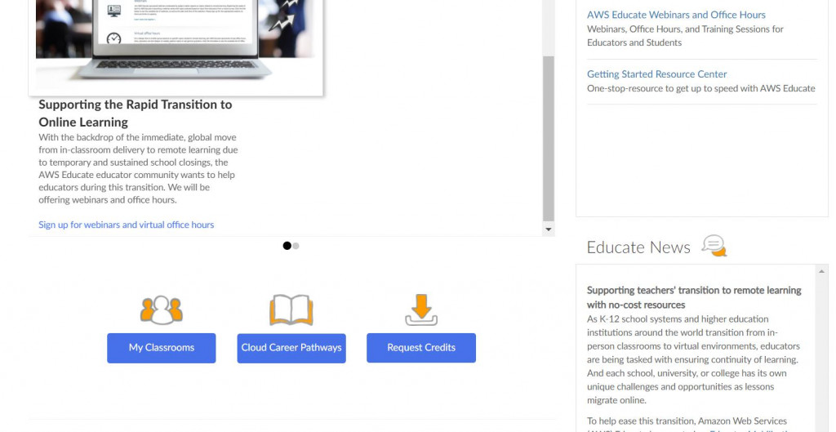The image size is (836, 432).
Task: Click the paragraph starting With the backdrop of the immediate
Action: 138,168
